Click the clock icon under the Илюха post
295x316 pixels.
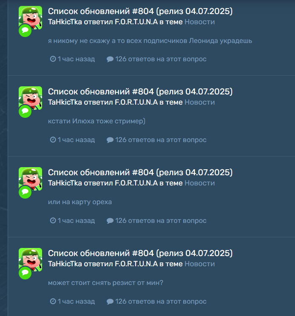[x=53, y=140]
